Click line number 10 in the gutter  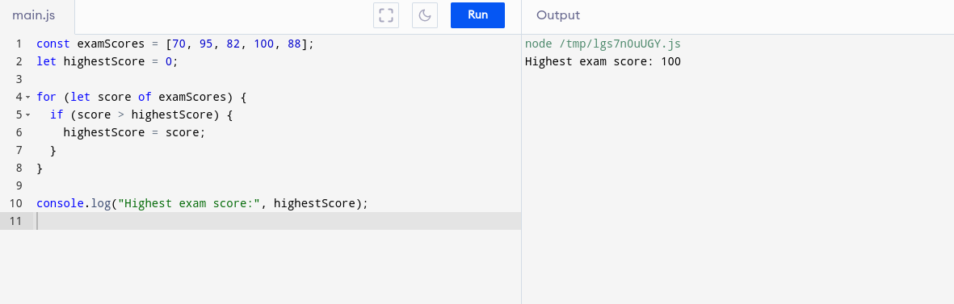pos(16,203)
